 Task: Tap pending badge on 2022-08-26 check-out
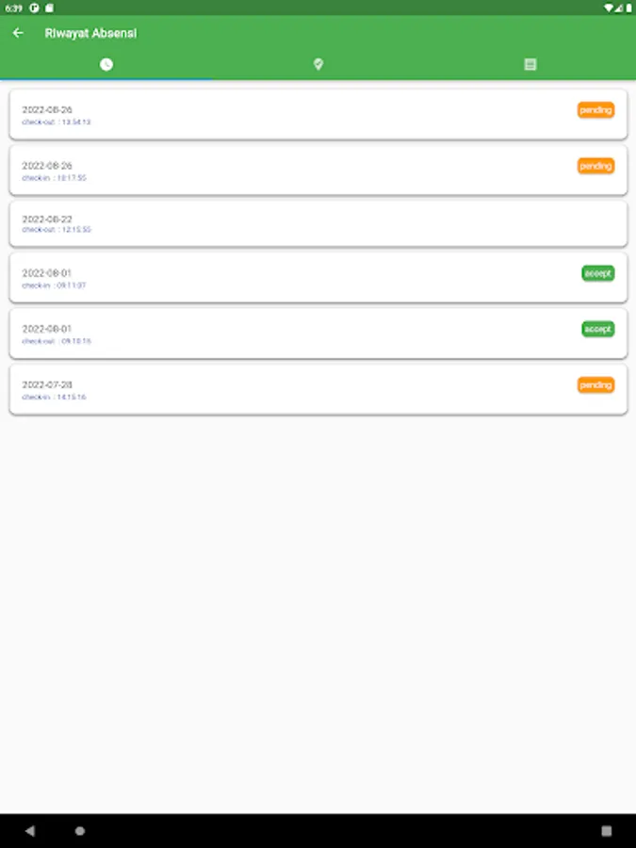point(595,110)
